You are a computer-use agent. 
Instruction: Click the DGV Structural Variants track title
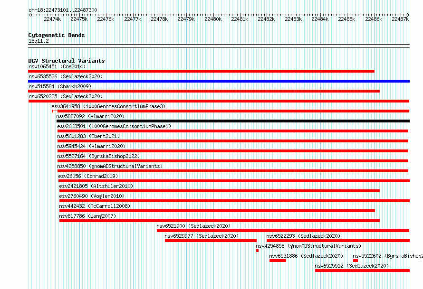click(x=67, y=61)
